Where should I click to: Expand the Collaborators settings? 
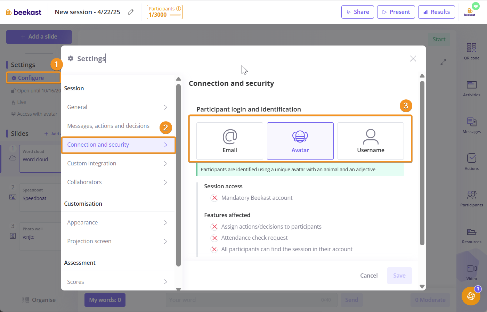[x=118, y=182]
